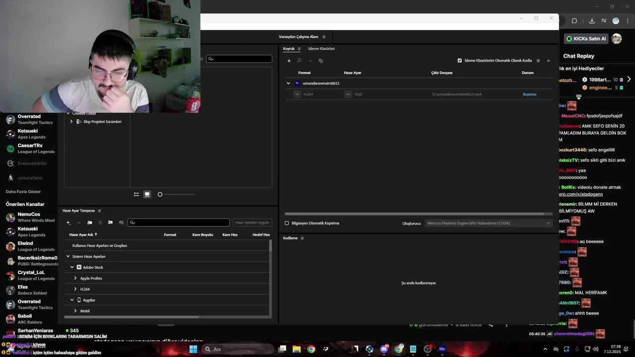
Task: Create new preset with the plus icon
Action: coord(68,223)
